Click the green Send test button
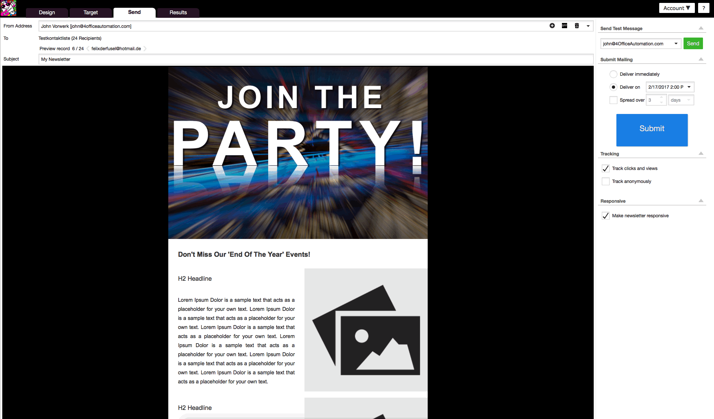Viewport: 714px width, 419px height. click(x=693, y=44)
